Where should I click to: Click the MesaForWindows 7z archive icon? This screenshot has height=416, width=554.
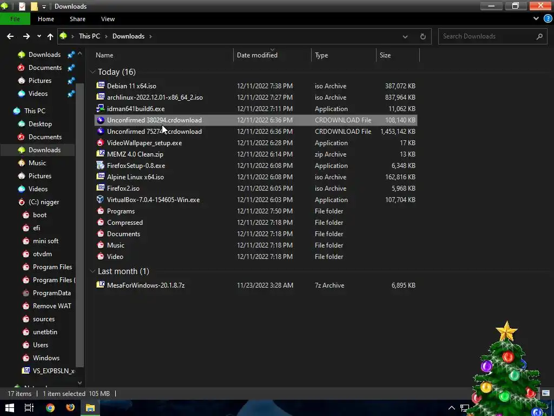point(101,285)
